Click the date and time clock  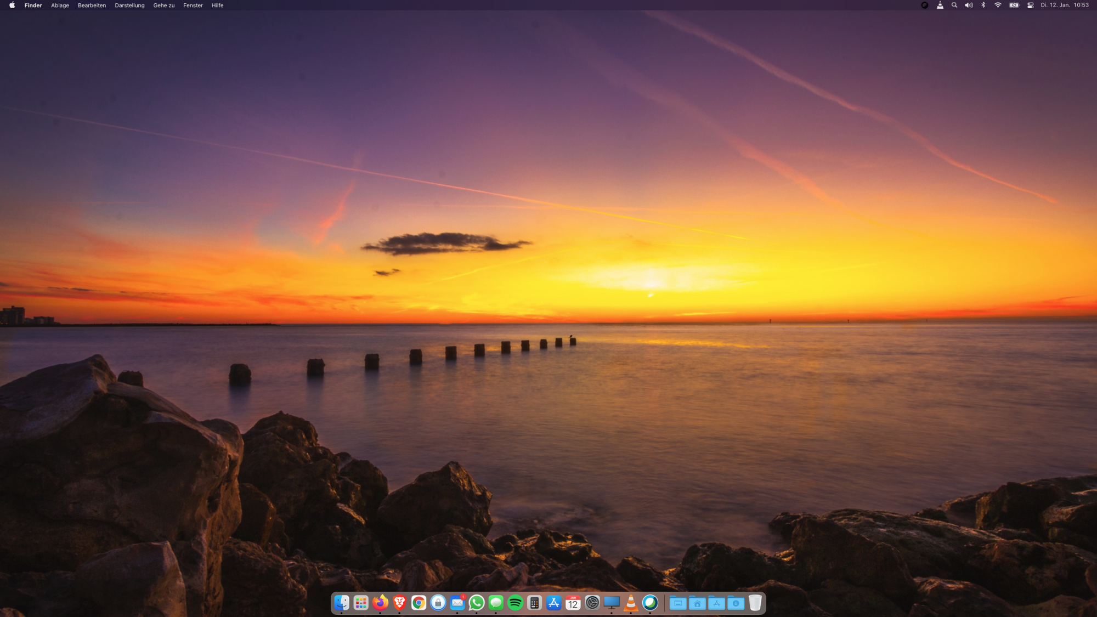[x=1065, y=5]
